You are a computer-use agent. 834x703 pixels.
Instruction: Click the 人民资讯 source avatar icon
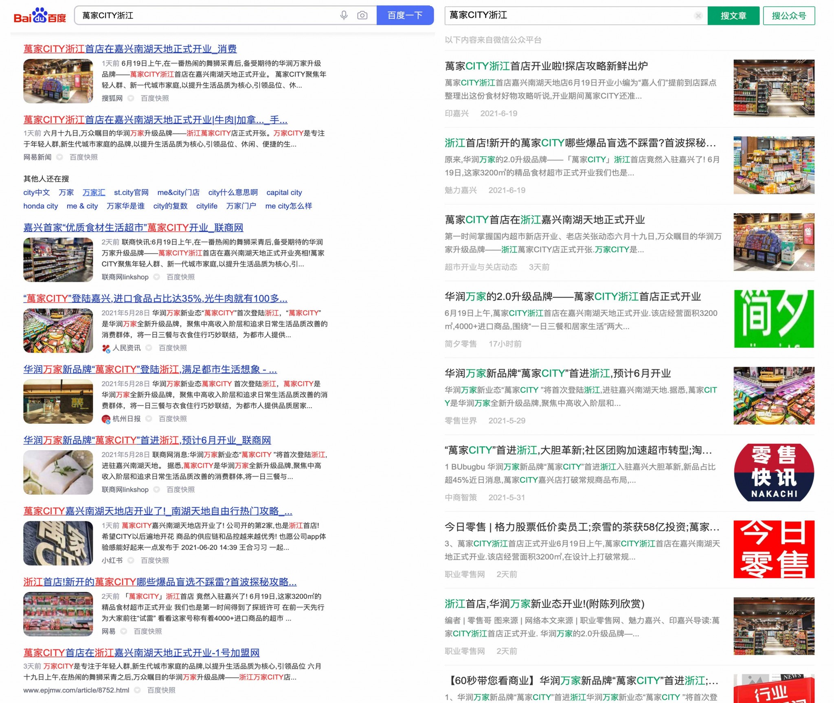coord(106,348)
